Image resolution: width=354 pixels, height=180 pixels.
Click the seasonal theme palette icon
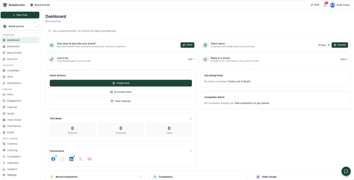coord(50,31)
